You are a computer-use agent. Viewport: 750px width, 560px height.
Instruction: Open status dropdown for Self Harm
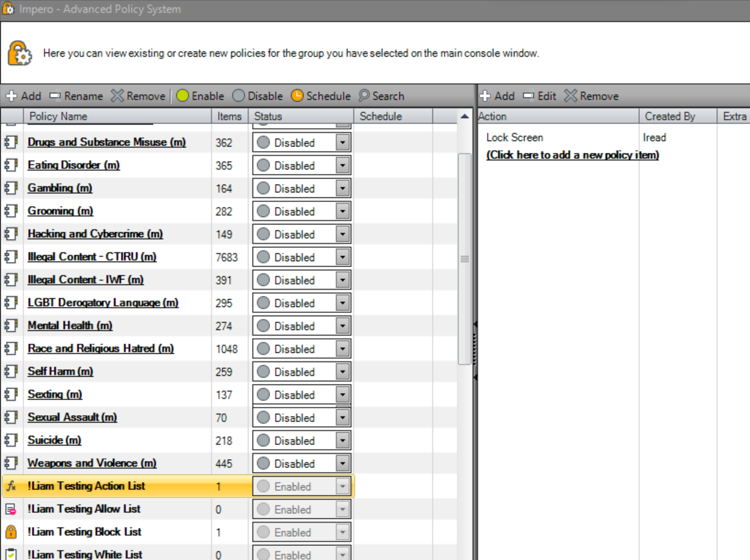pos(343,372)
